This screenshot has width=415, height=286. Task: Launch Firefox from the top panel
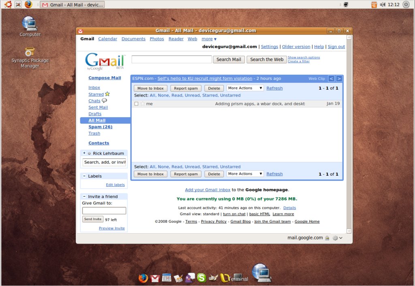[x=28, y=4]
